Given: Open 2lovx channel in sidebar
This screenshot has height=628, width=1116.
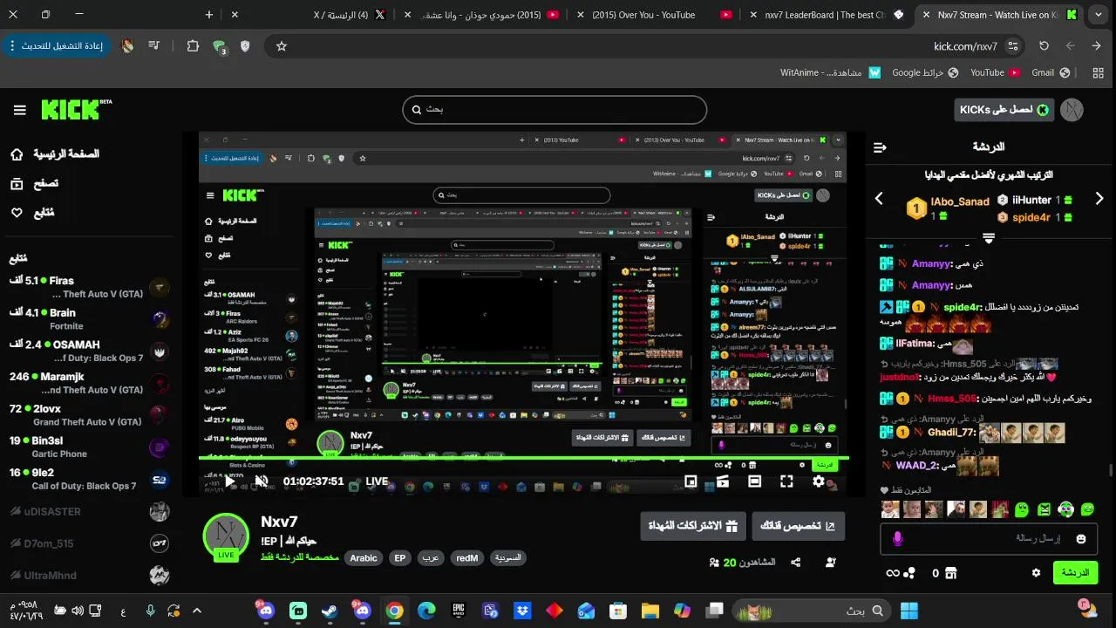Looking at the screenshot, I should tap(87, 415).
